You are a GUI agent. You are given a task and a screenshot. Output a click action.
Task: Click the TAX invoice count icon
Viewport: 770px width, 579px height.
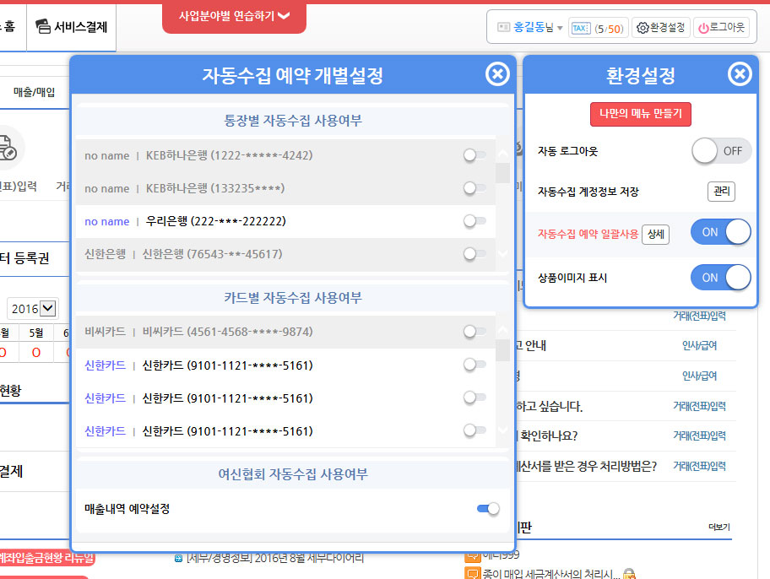(580, 29)
